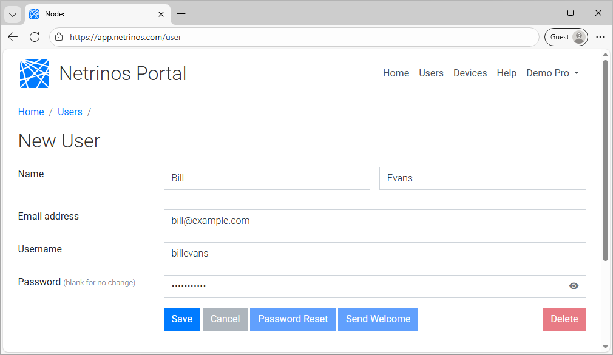Click the scrollbar down arrow

click(605, 349)
